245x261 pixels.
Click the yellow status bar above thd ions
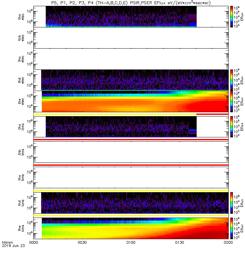[x=131, y=191]
